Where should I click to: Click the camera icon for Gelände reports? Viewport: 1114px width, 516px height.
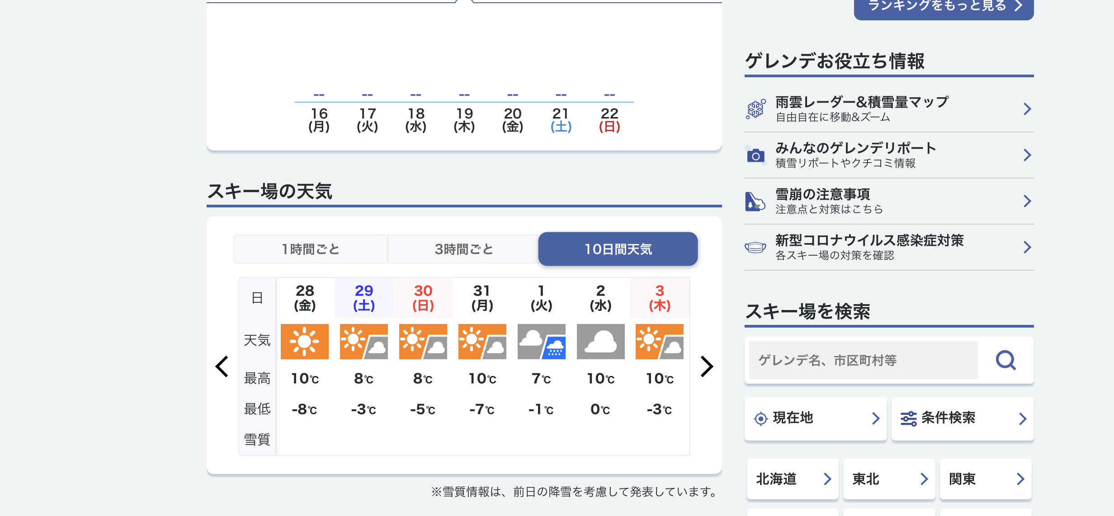[x=755, y=155]
